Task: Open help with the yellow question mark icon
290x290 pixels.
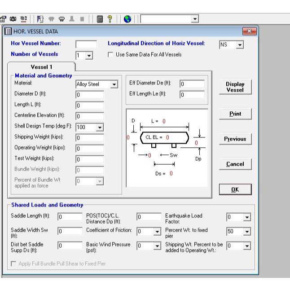Action: pyautogui.click(x=110, y=19)
